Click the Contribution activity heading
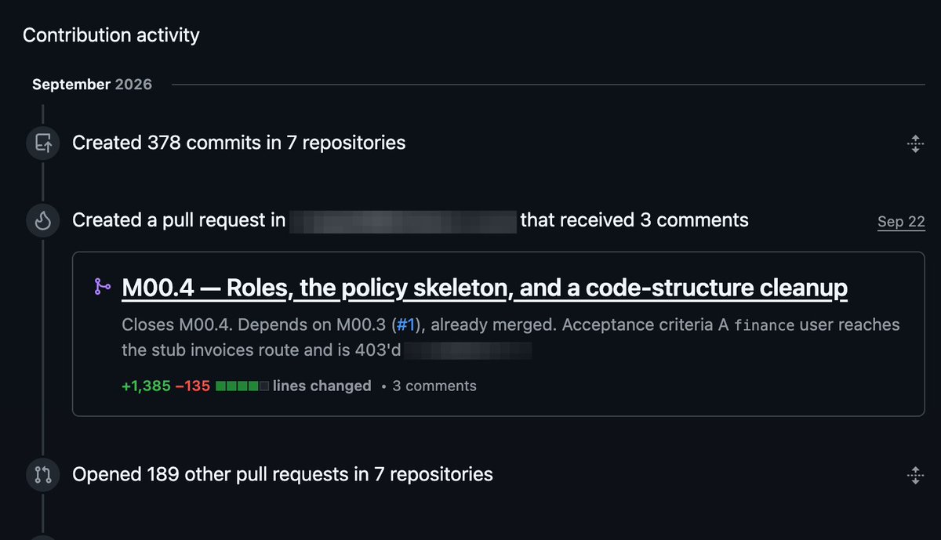 tap(111, 35)
